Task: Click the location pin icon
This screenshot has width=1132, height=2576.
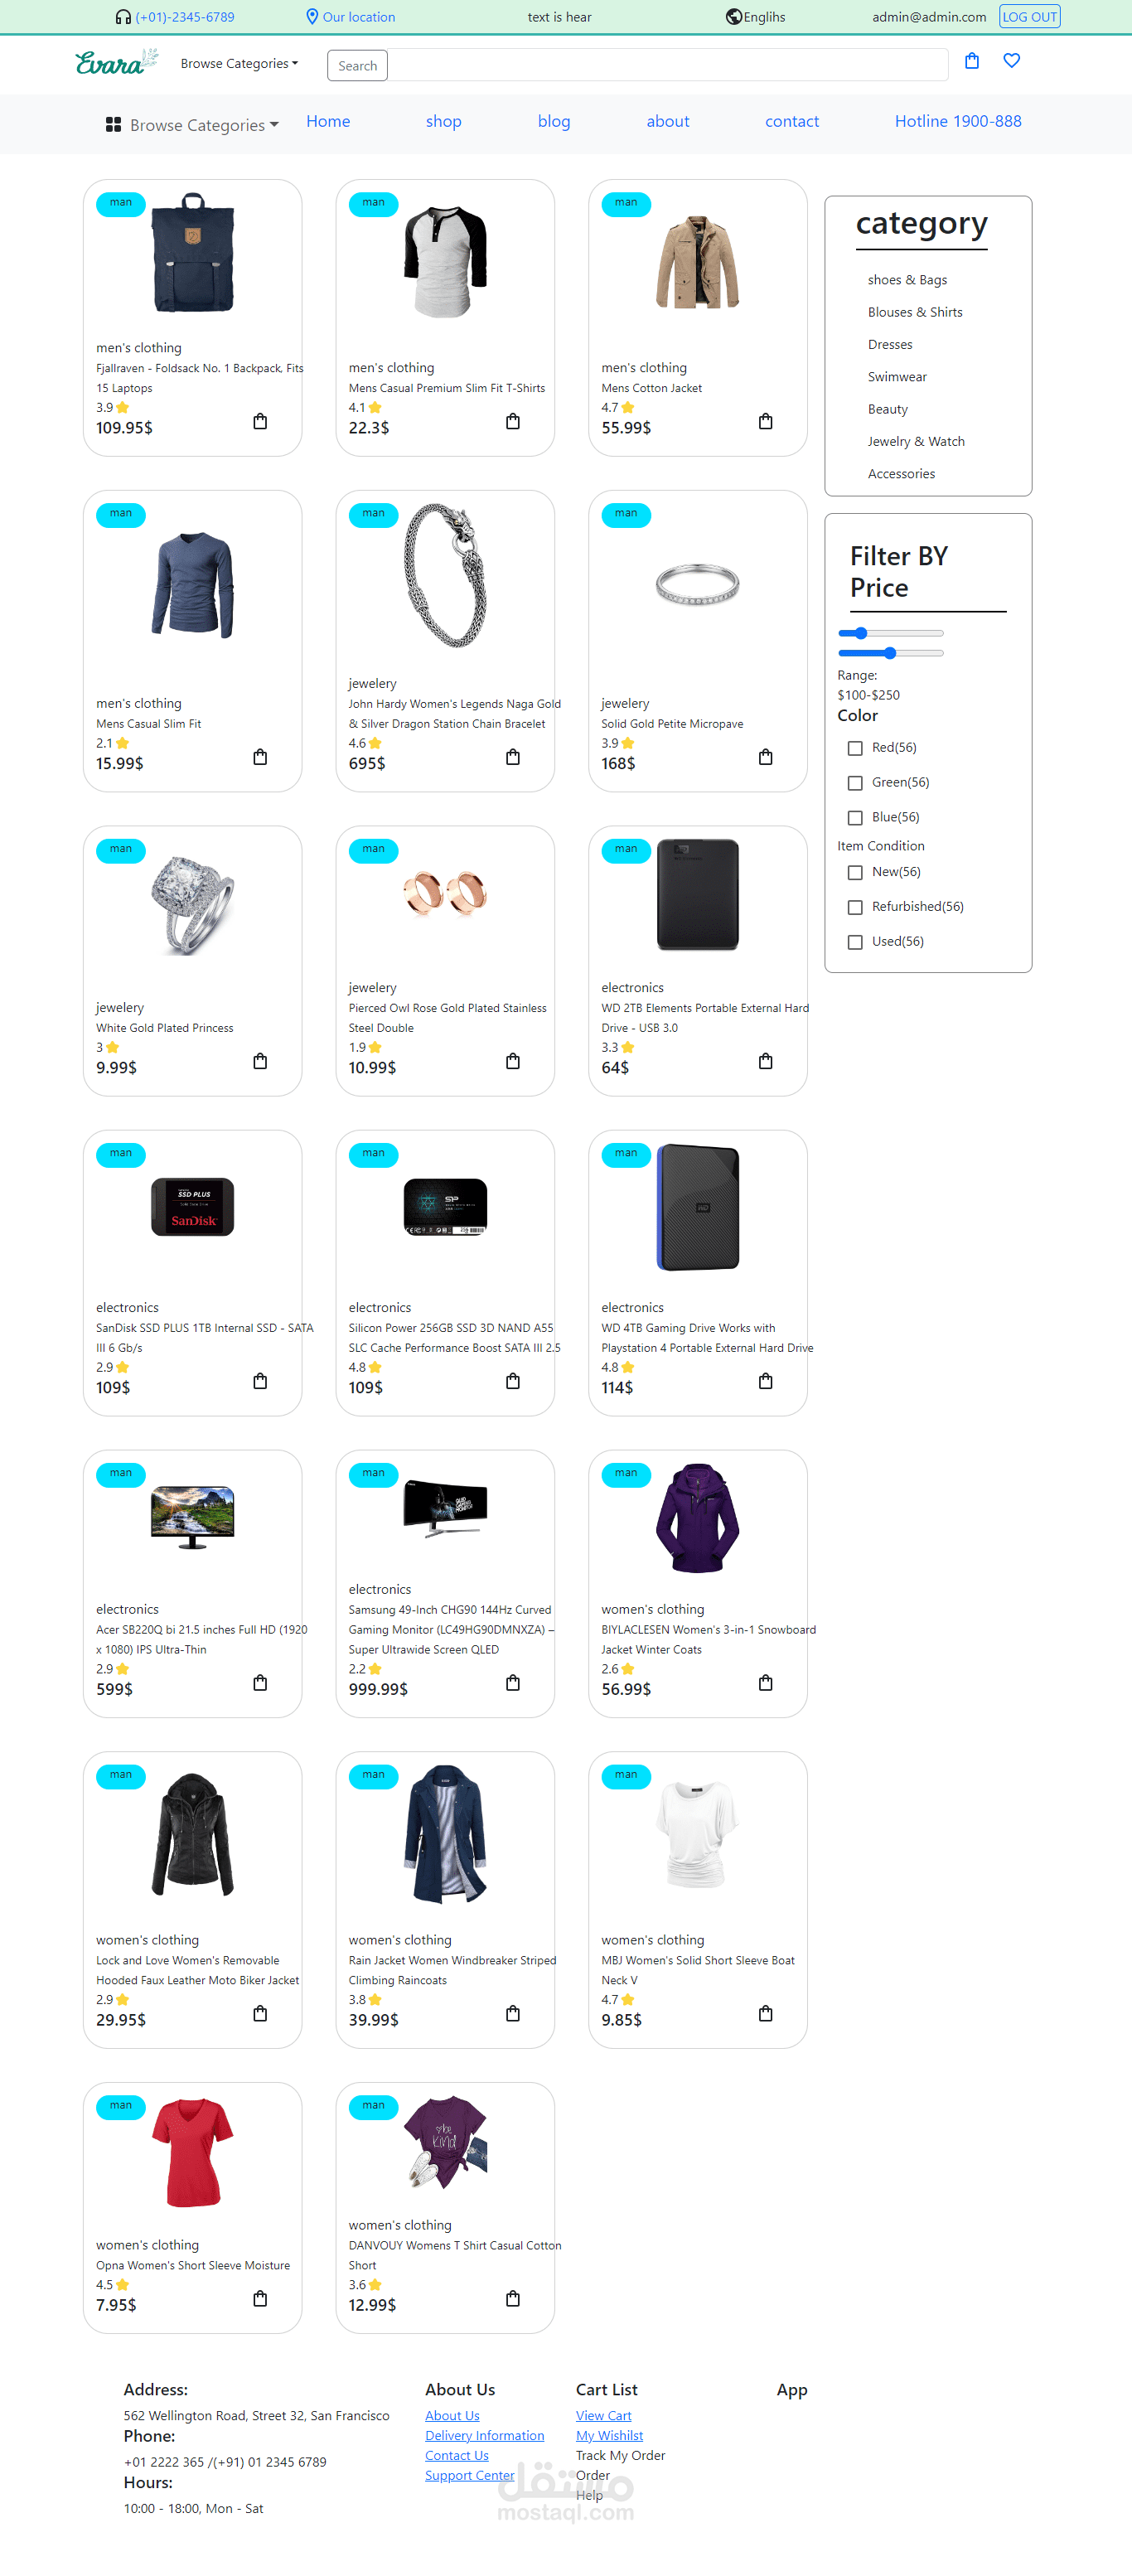Action: pyautogui.click(x=312, y=17)
